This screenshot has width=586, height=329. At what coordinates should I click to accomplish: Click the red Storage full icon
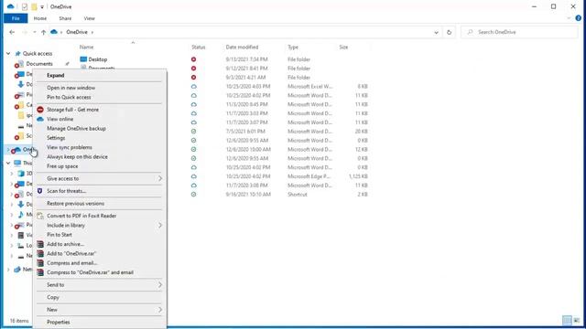[x=40, y=110]
